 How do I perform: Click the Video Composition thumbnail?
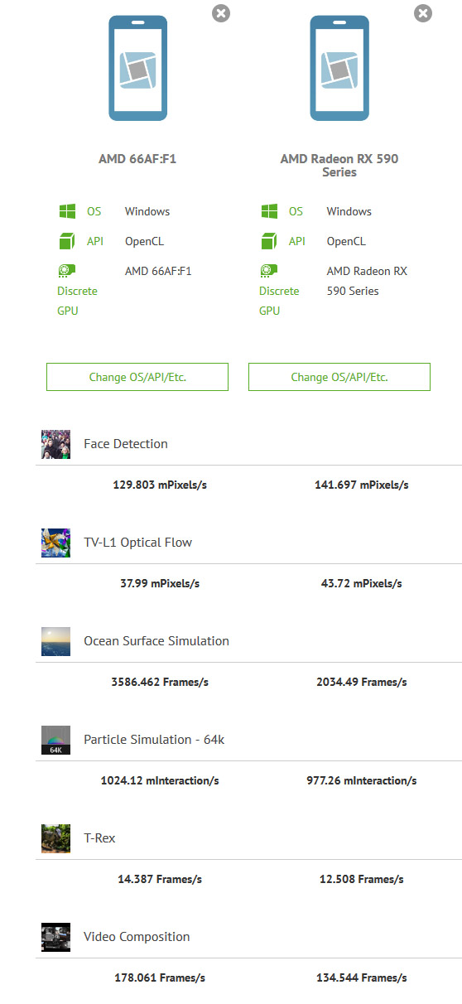point(55,937)
